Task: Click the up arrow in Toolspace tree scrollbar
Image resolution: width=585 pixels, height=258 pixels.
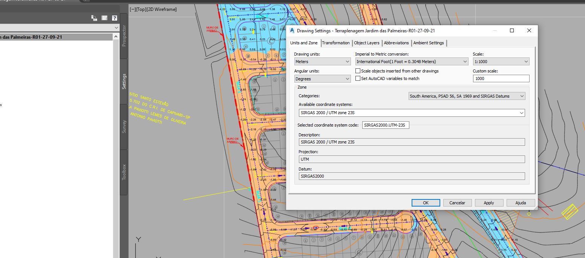Action: tap(115, 36)
